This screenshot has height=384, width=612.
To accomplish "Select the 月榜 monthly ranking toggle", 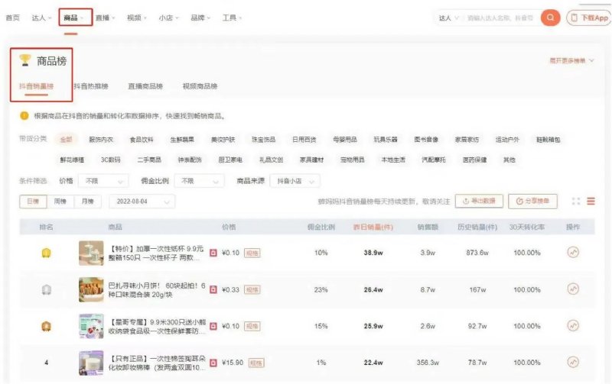I will [x=87, y=202].
